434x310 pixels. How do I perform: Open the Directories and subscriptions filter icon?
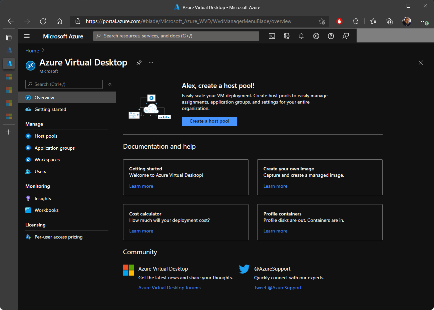click(x=287, y=36)
